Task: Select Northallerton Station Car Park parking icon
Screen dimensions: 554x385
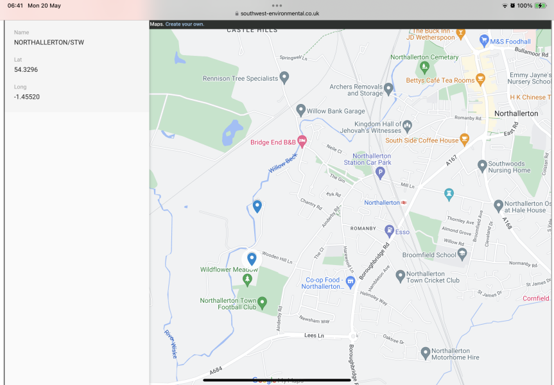Action: (380, 173)
